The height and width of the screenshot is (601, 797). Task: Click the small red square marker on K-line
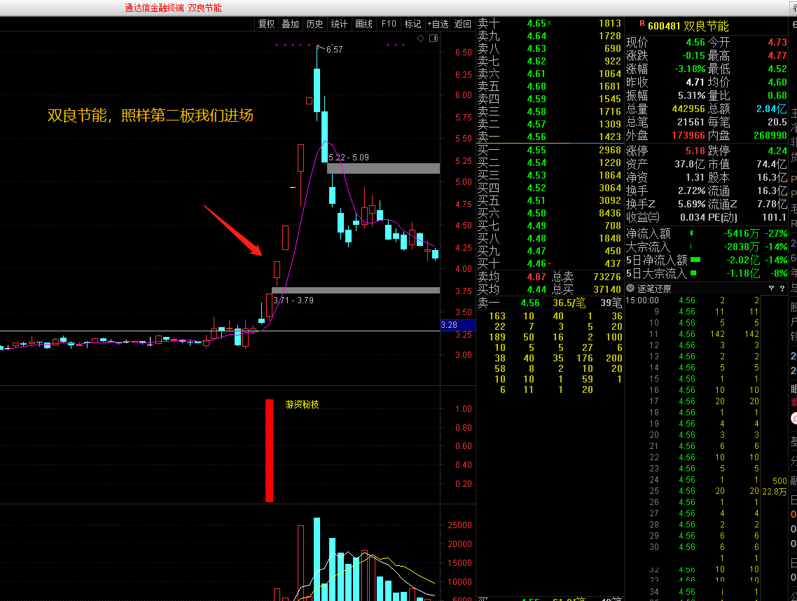point(309,101)
